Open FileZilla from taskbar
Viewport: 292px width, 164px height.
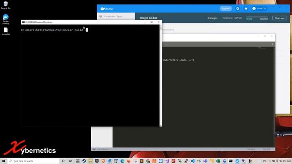[x=173, y=161]
